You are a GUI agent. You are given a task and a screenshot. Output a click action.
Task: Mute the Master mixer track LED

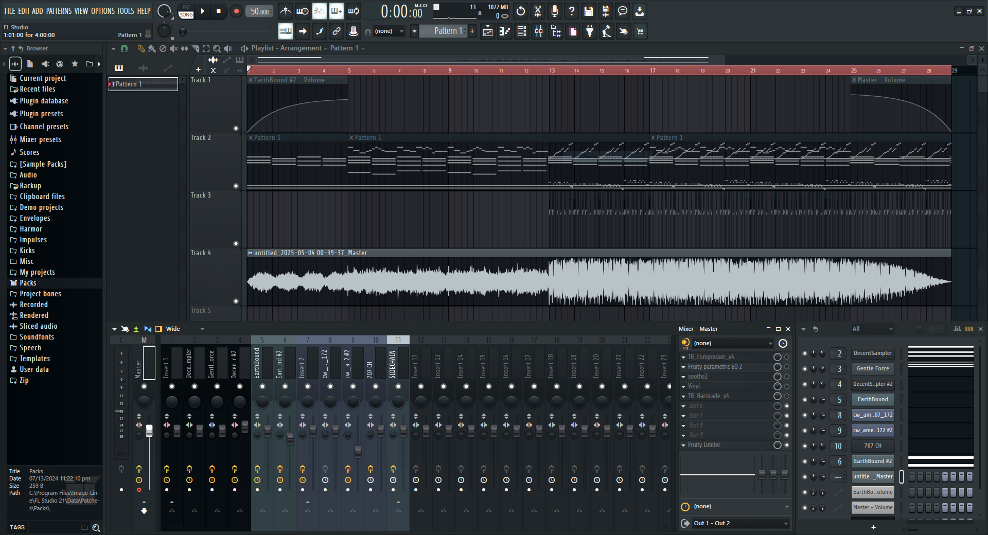pos(144,386)
